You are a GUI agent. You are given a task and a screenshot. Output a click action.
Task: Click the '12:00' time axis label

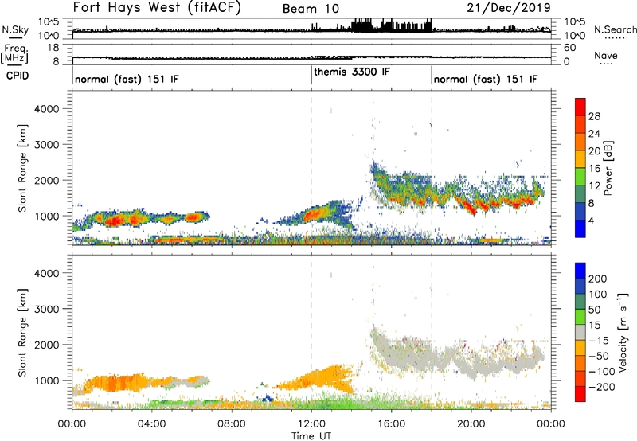(x=311, y=424)
